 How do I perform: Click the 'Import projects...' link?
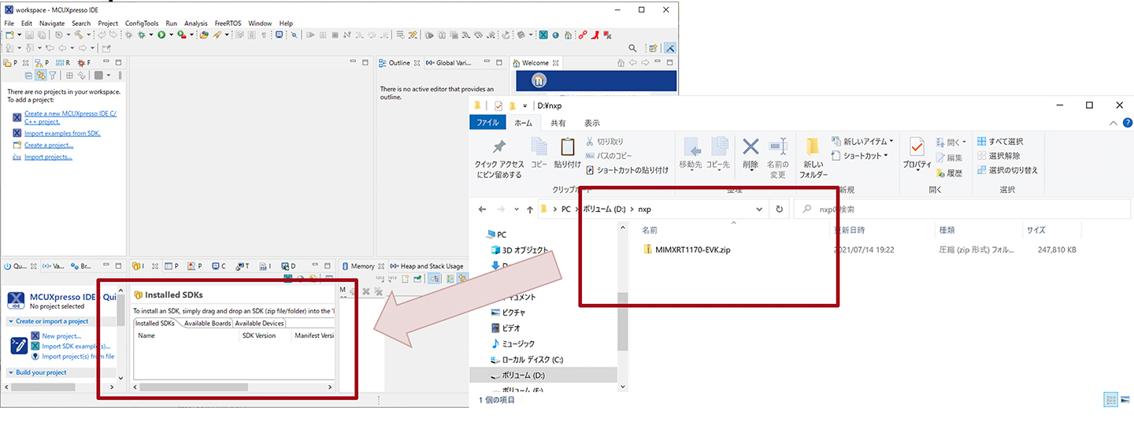click(x=48, y=157)
